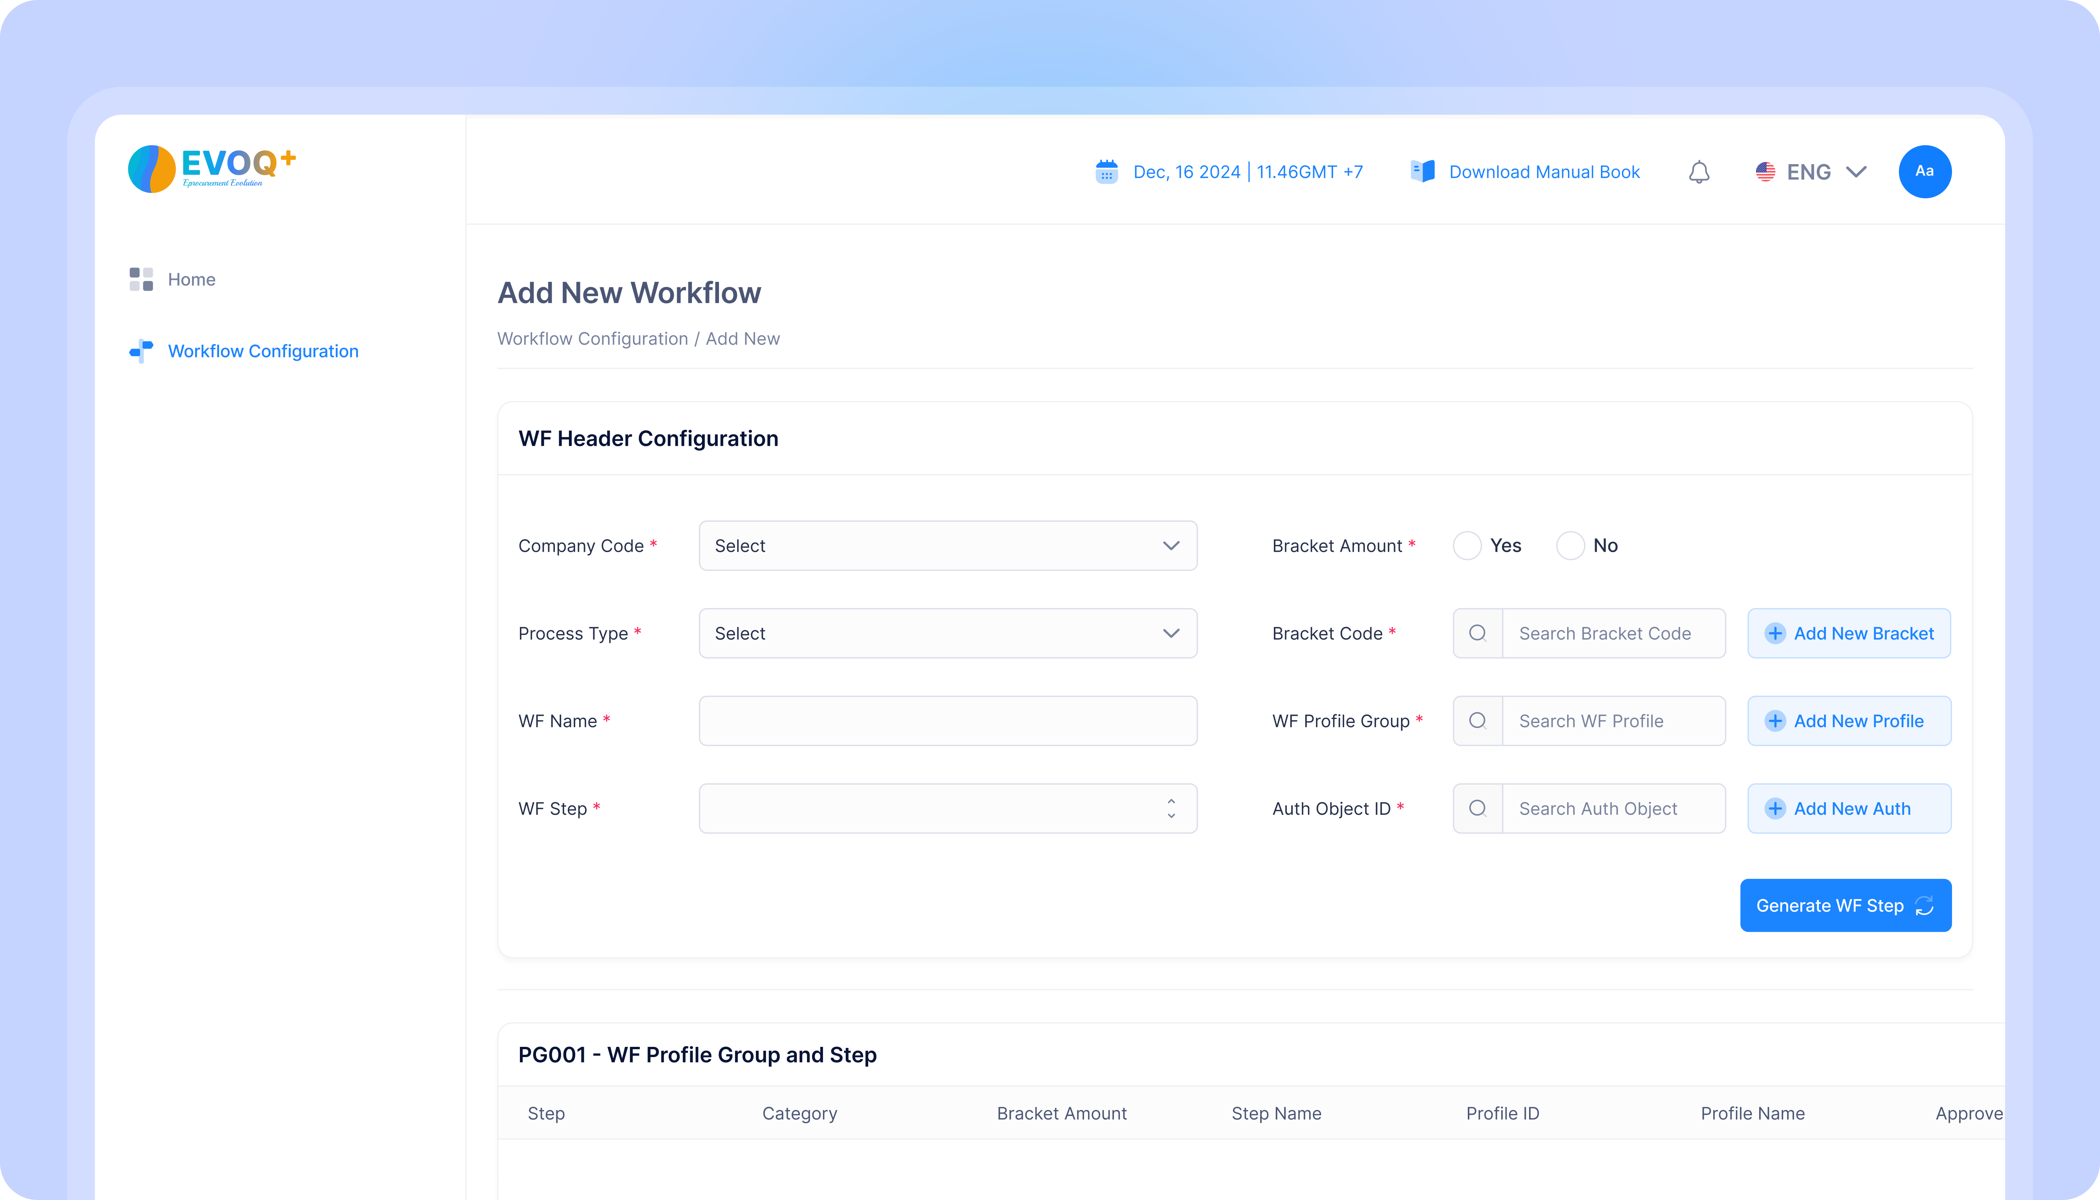Click the Workflow Configuration sidebar icon

pos(141,351)
